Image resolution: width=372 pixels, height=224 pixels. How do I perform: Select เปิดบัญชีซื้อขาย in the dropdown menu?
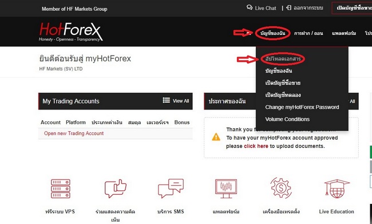[x=283, y=83]
